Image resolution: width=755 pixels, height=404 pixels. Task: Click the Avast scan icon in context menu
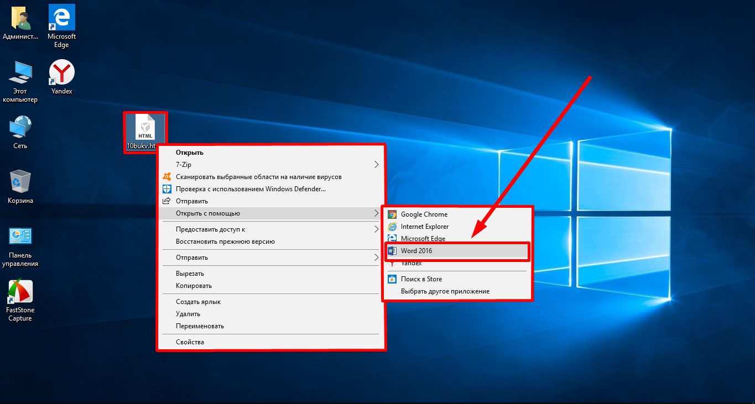tap(166, 177)
